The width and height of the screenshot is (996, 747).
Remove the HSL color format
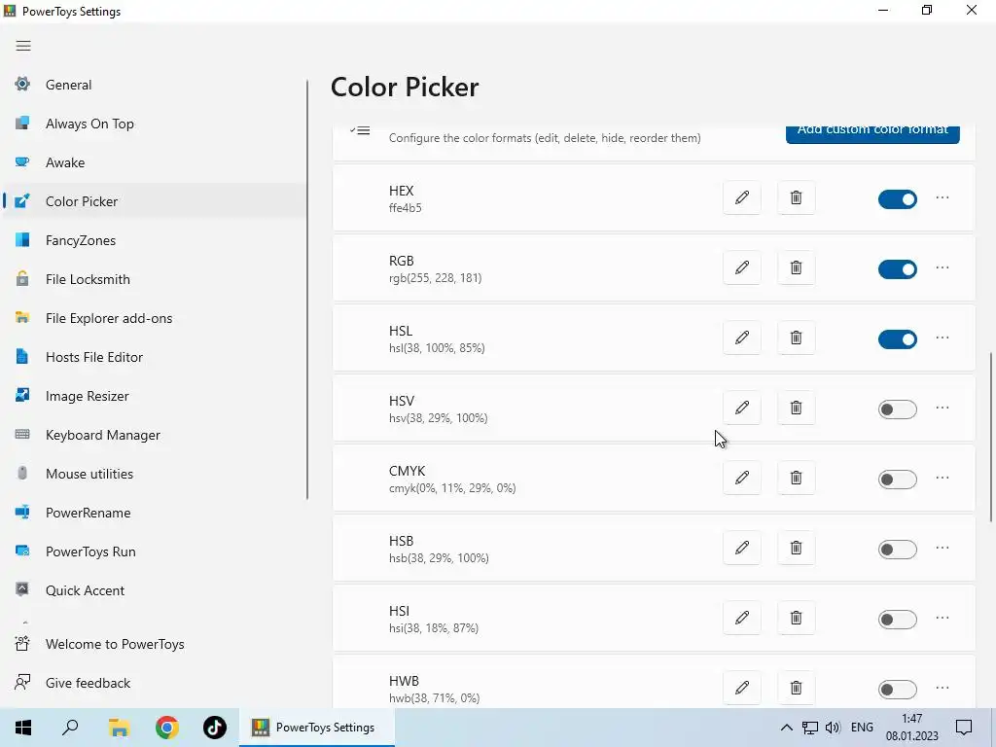(796, 338)
